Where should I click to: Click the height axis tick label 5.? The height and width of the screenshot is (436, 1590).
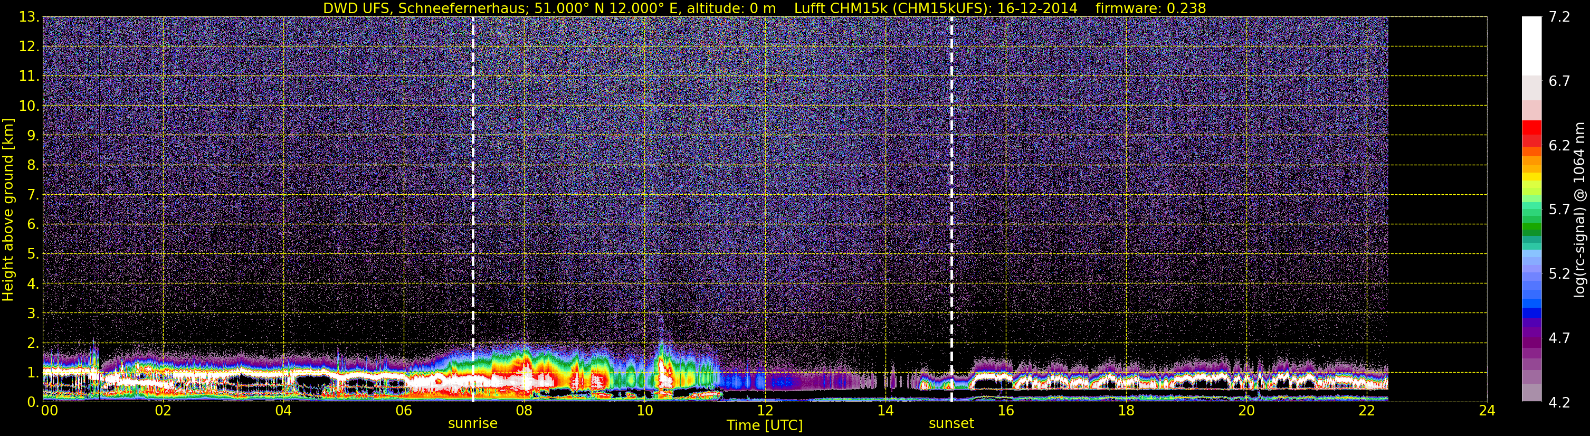tap(34, 254)
